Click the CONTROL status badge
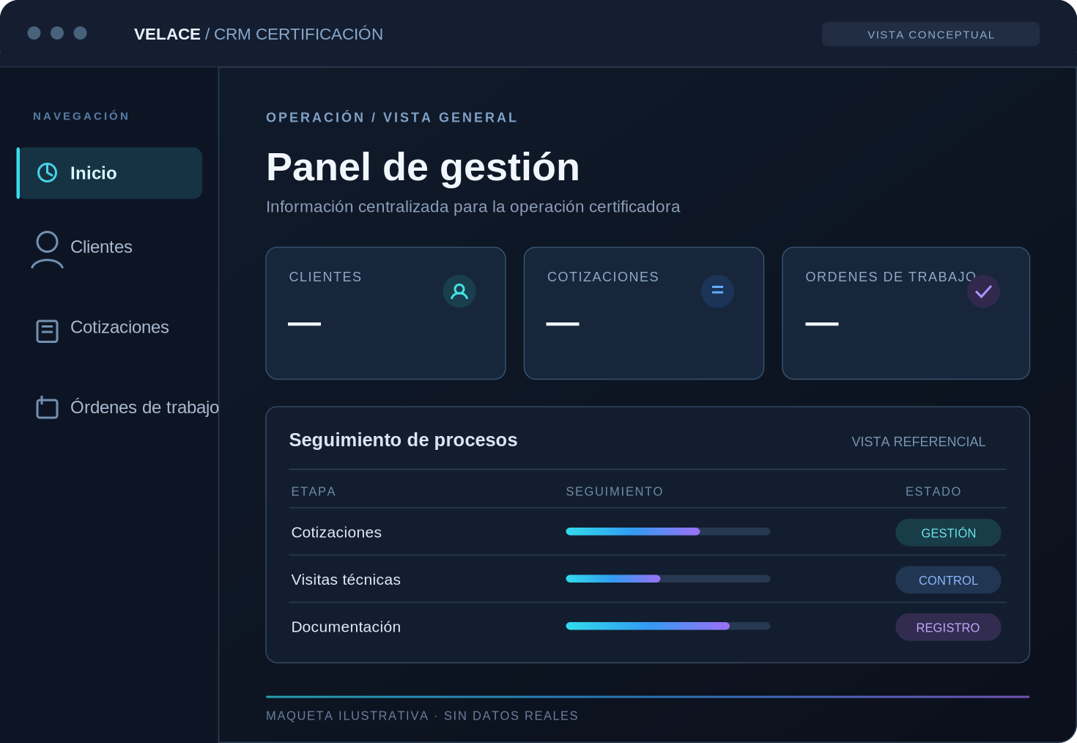1077x743 pixels. coord(948,580)
